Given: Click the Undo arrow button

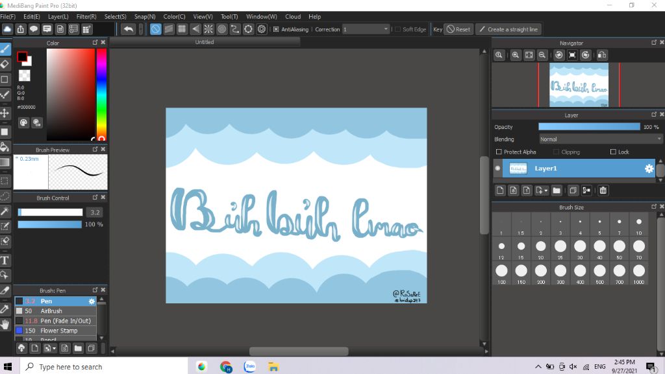Looking at the screenshot, I should point(128,29).
